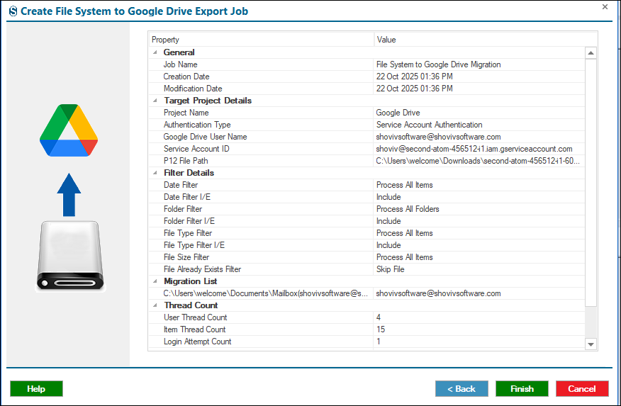This screenshot has height=406, width=621.
Task: Collapse the Target Project Details section
Action: click(155, 101)
